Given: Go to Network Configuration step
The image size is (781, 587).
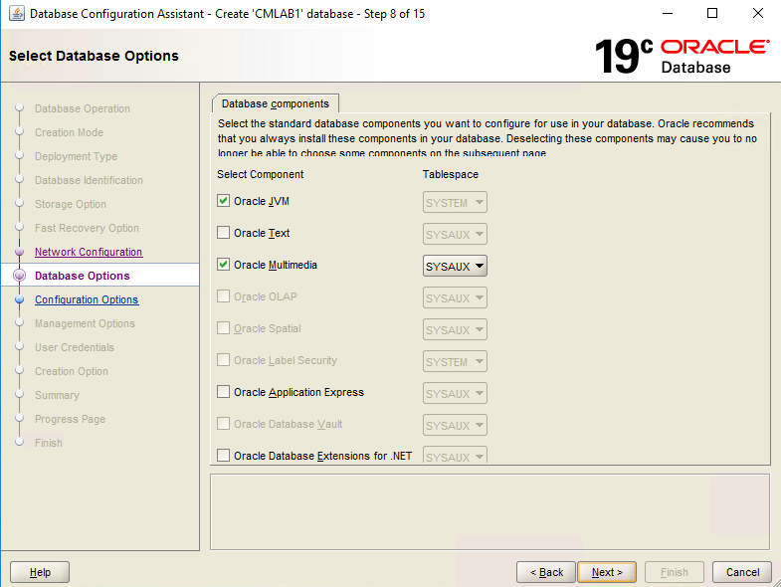Looking at the screenshot, I should click(x=89, y=252).
